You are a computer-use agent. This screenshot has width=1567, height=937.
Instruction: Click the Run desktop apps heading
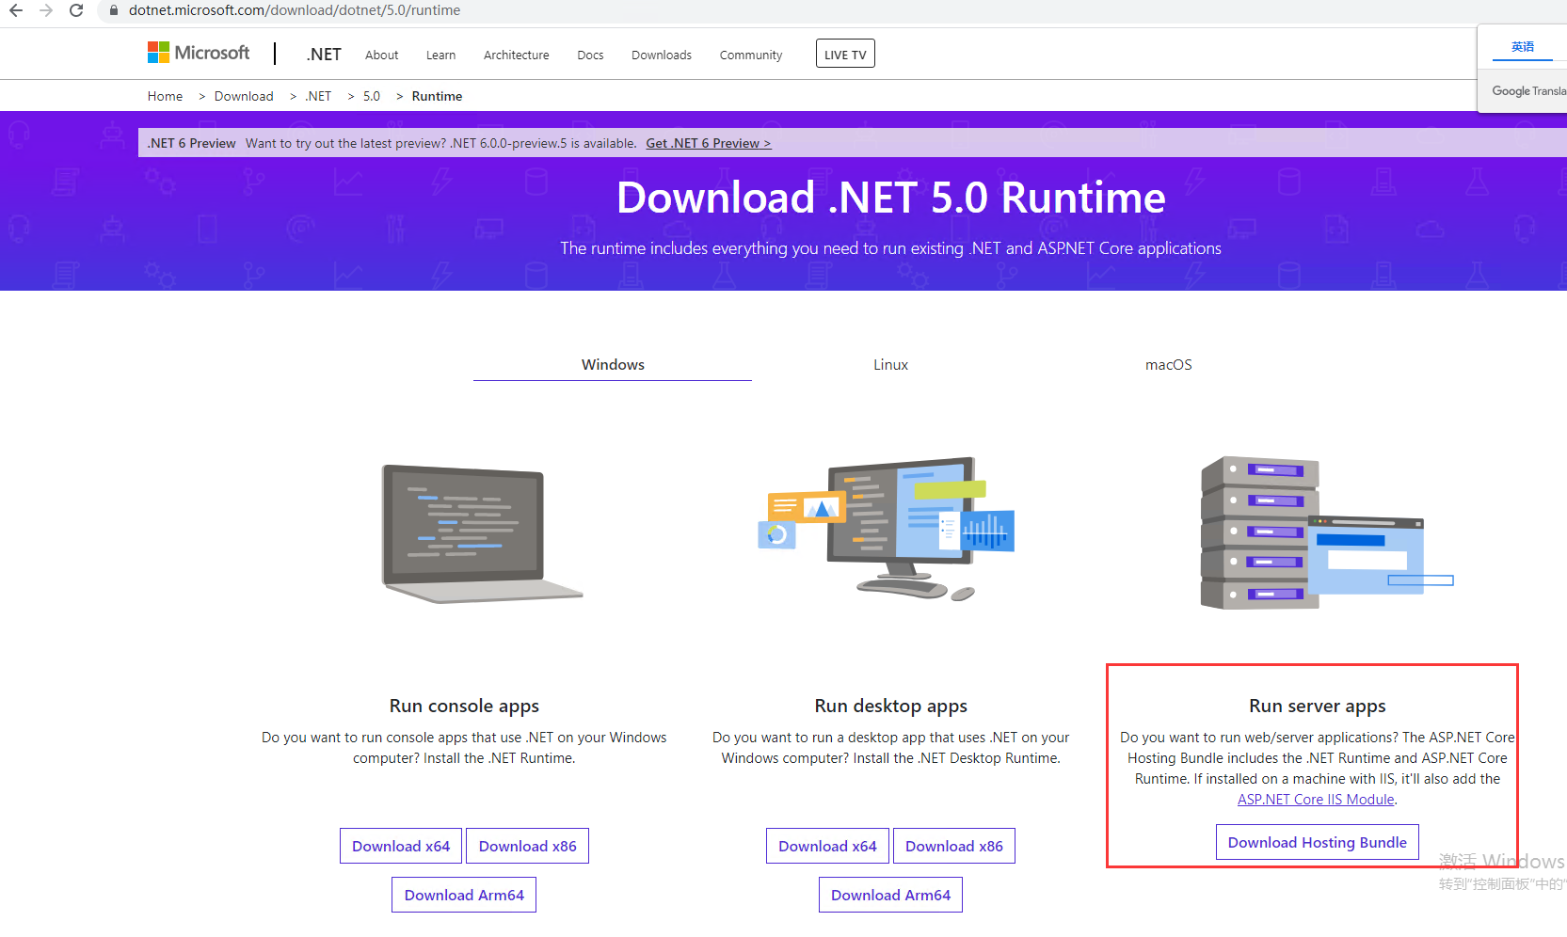pyautogui.click(x=891, y=706)
